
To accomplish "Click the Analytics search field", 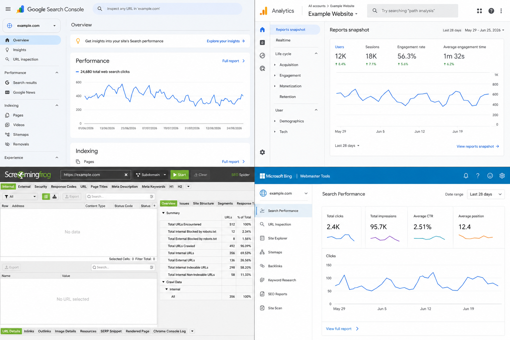I will pos(412,11).
